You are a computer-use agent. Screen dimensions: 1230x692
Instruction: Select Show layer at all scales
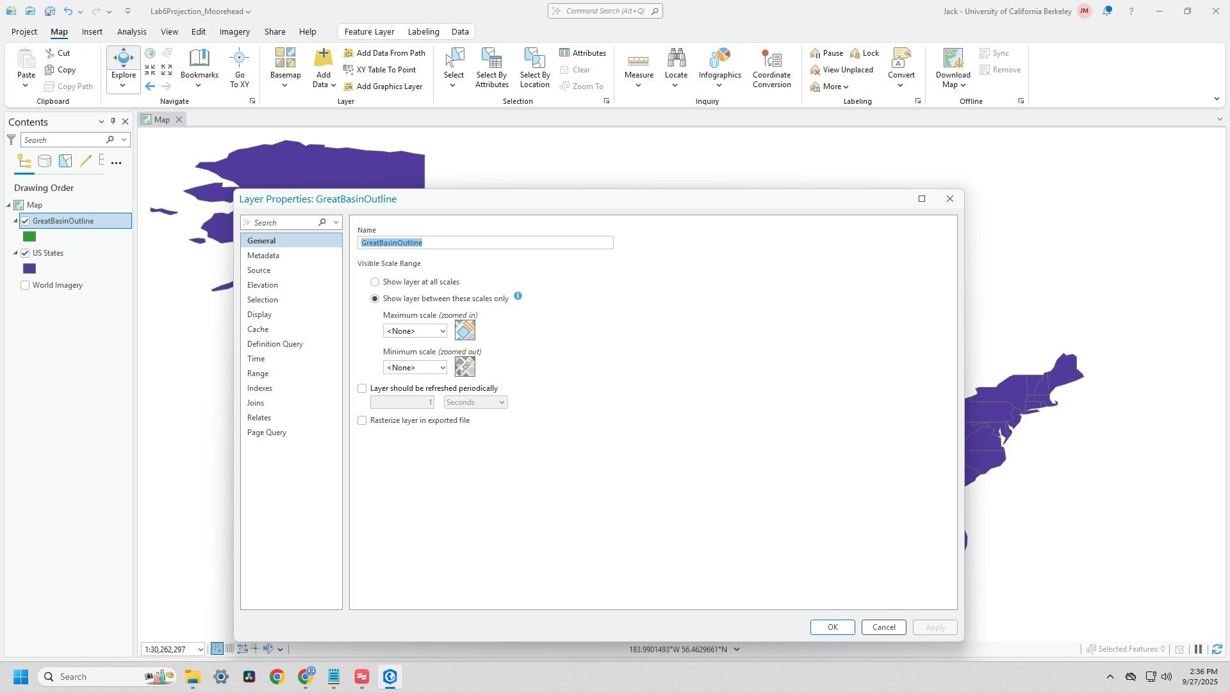click(x=375, y=282)
